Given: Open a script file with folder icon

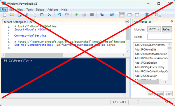Looking at the screenshot, I should click(x=12, y=15).
